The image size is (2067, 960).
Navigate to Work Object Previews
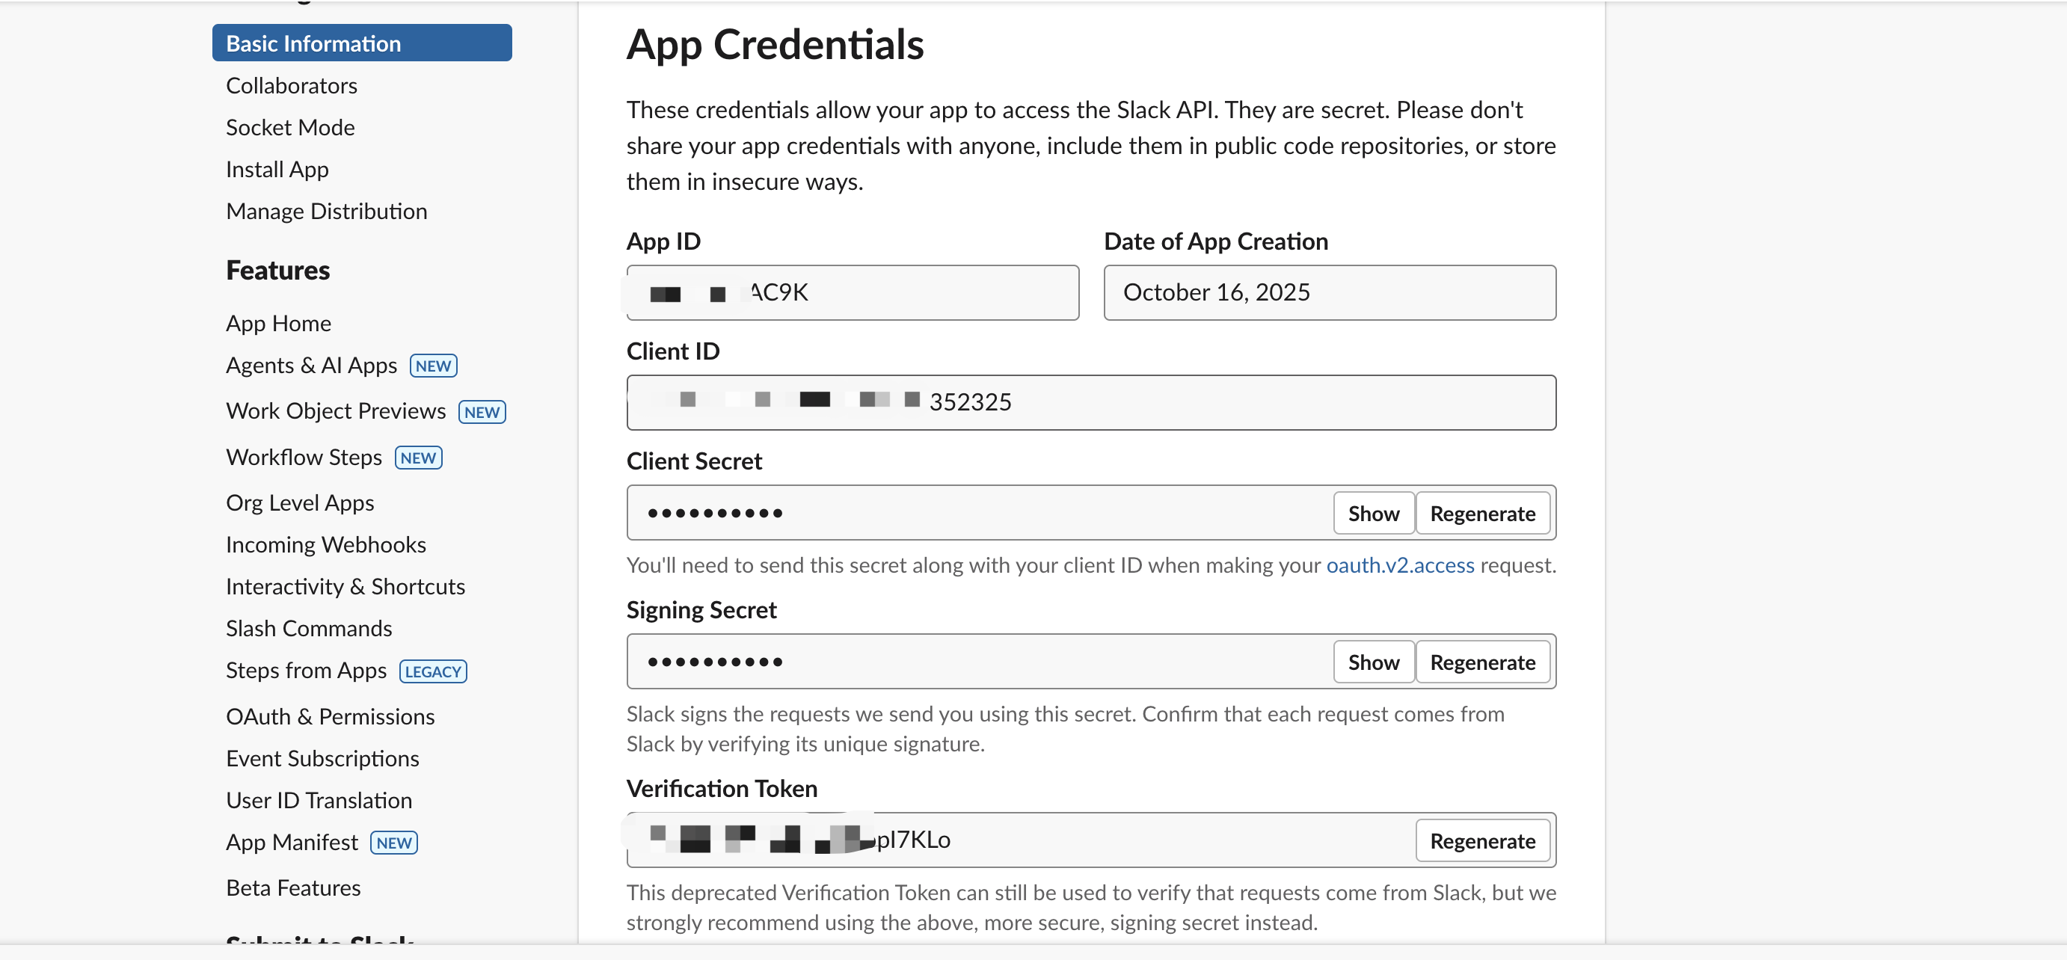click(x=336, y=411)
